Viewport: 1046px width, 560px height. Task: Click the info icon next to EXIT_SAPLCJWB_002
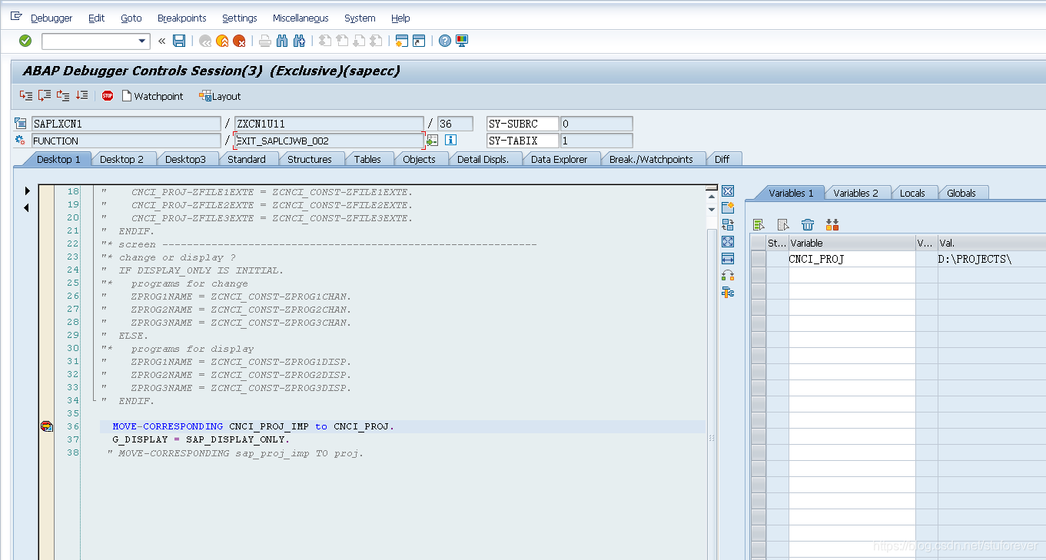(x=450, y=141)
